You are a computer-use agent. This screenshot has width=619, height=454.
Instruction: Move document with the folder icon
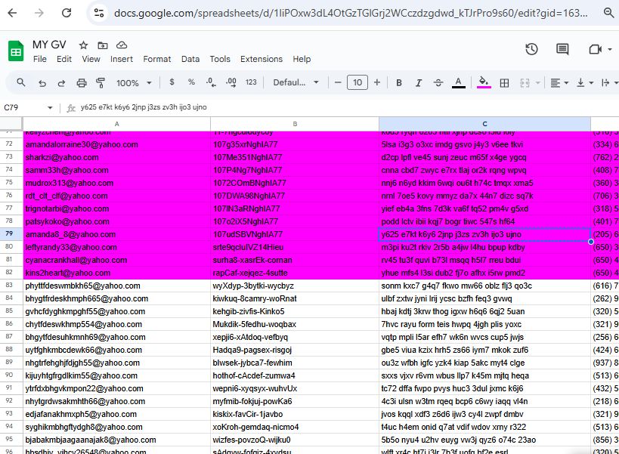pos(103,45)
